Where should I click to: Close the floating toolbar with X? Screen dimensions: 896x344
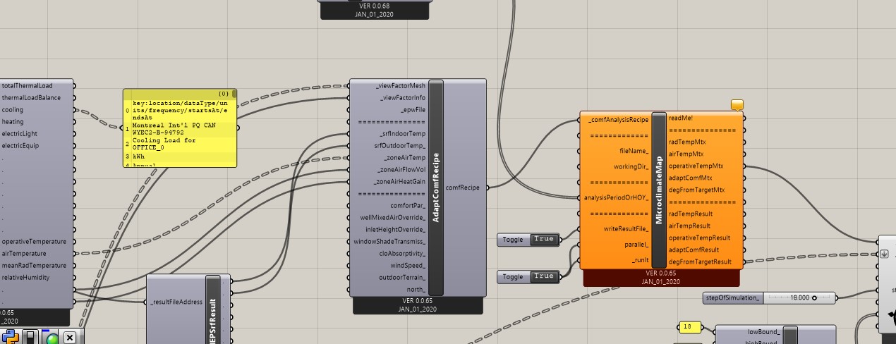click(x=70, y=338)
